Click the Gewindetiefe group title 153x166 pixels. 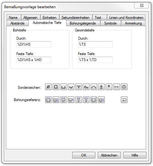tap(85, 30)
